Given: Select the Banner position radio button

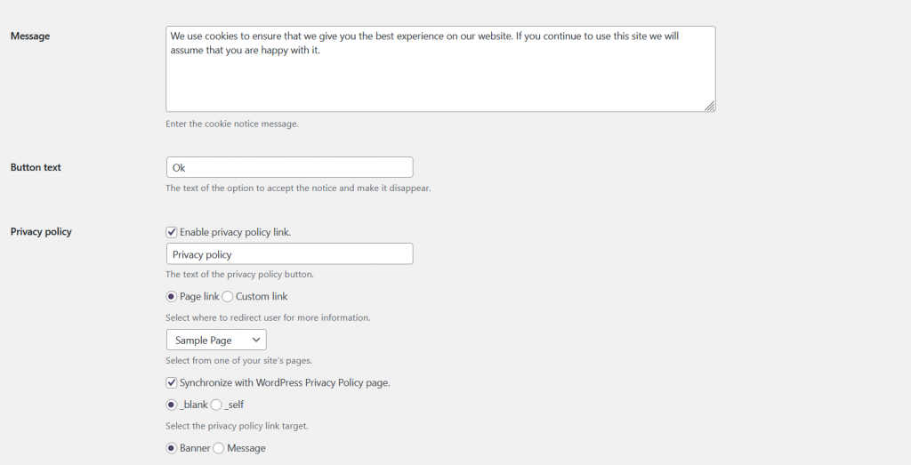Looking at the screenshot, I should click(172, 448).
